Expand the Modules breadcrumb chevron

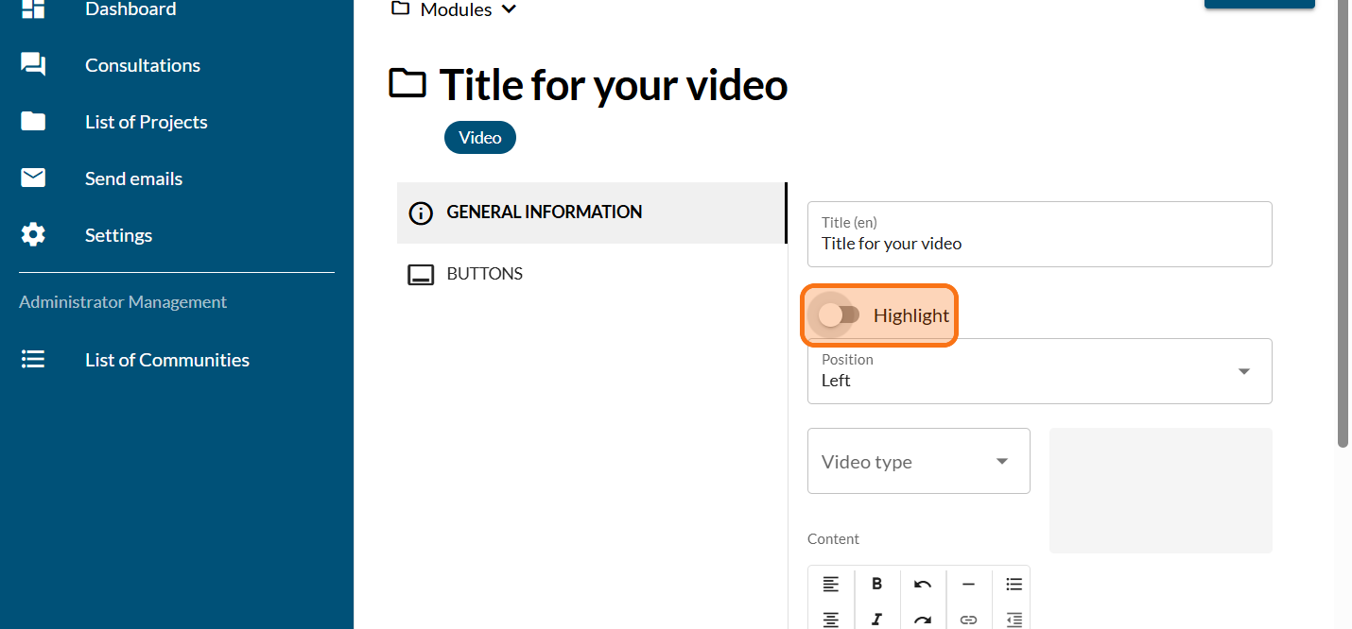(x=509, y=9)
